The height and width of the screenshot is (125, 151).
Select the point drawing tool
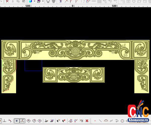(95, 121)
